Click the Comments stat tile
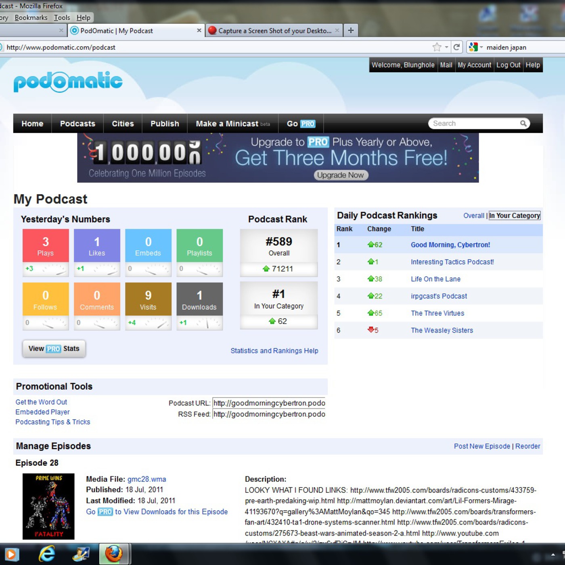The height and width of the screenshot is (565, 565). click(97, 306)
